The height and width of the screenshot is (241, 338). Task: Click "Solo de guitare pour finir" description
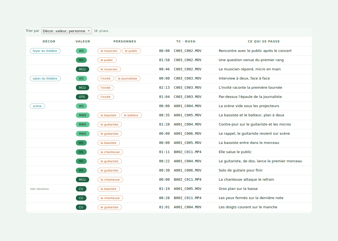tap(241, 170)
